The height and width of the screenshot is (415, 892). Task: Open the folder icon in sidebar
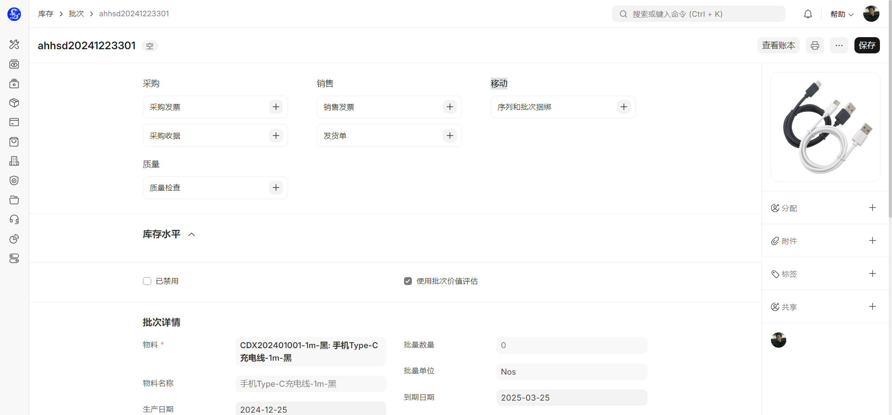14,200
